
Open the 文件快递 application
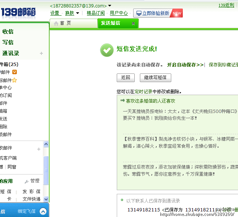31,199
